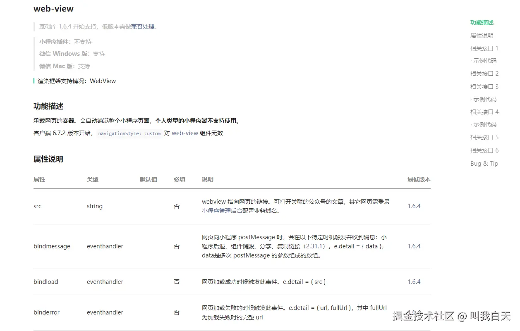Viewport: 520px width, 331px height.
Task: Click the bindload attribute cell
Action: click(46, 282)
